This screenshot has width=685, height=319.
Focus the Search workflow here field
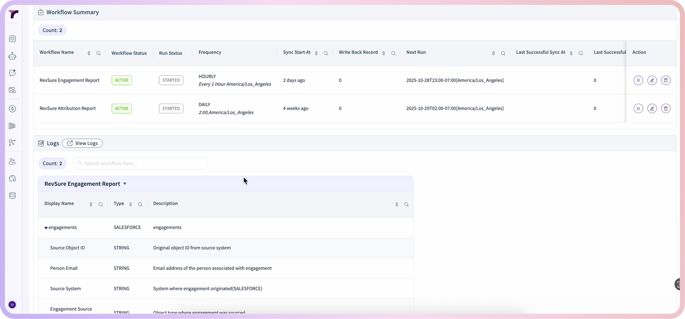pyautogui.click(x=140, y=163)
